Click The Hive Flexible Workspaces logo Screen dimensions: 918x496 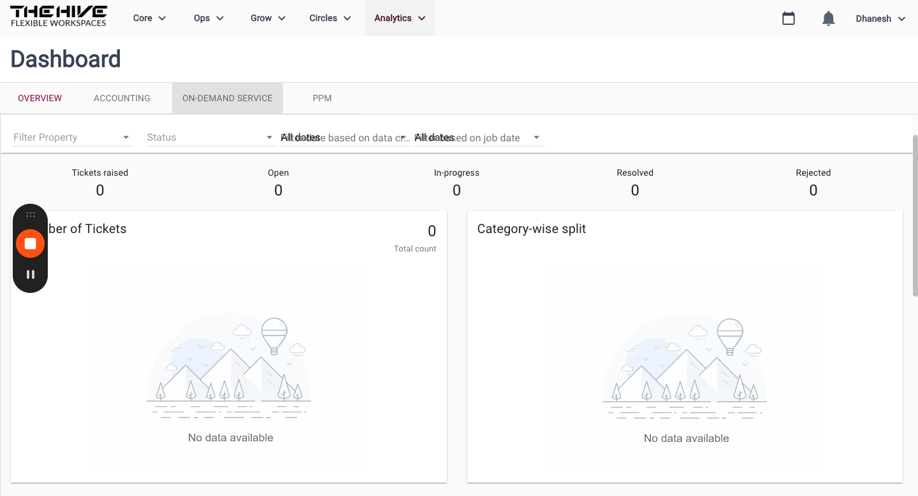click(59, 18)
